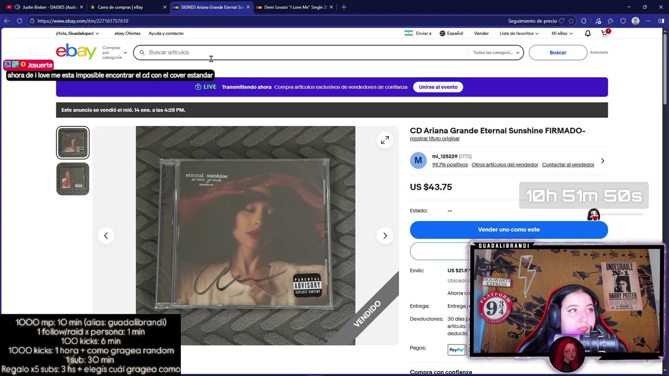Screen dimensions: 669x376
Task: Change language via Español selector
Action: click(x=451, y=33)
